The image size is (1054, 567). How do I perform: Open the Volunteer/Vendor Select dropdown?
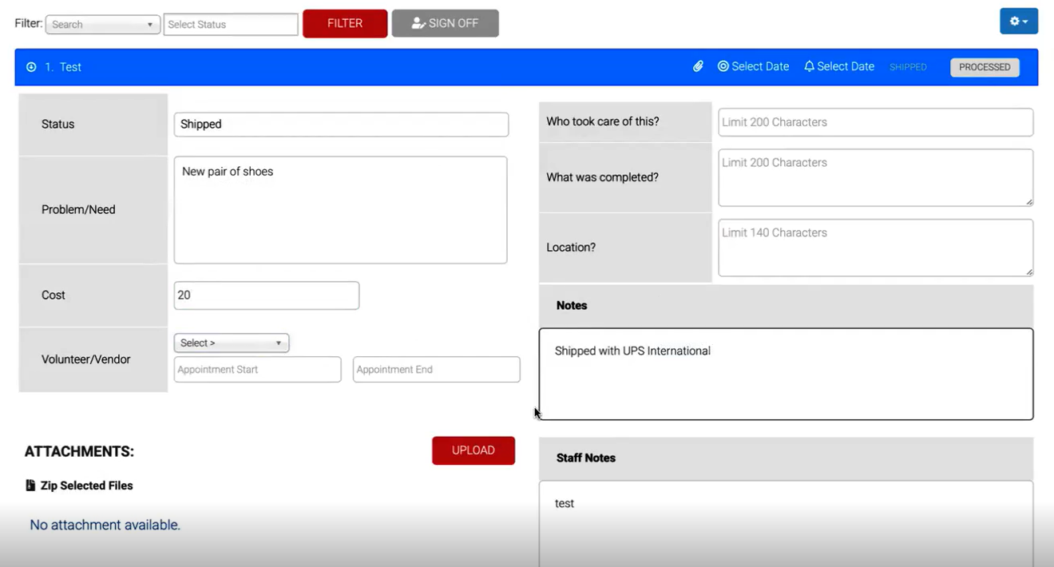232,343
